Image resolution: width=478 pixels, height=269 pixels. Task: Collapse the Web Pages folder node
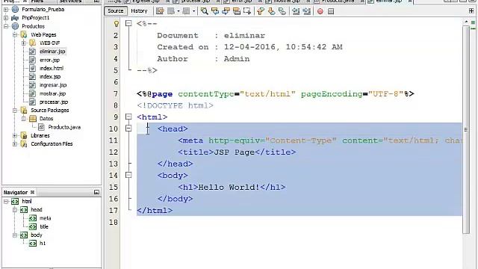click(15, 35)
